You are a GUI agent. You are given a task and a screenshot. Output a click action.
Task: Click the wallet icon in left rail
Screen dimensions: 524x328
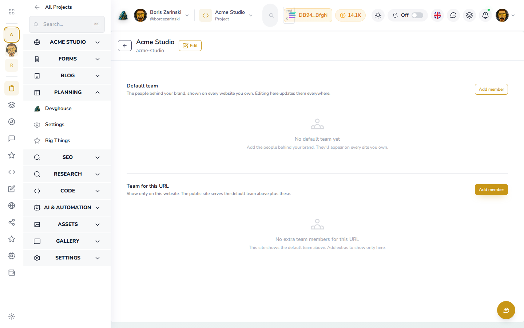(x=12, y=273)
